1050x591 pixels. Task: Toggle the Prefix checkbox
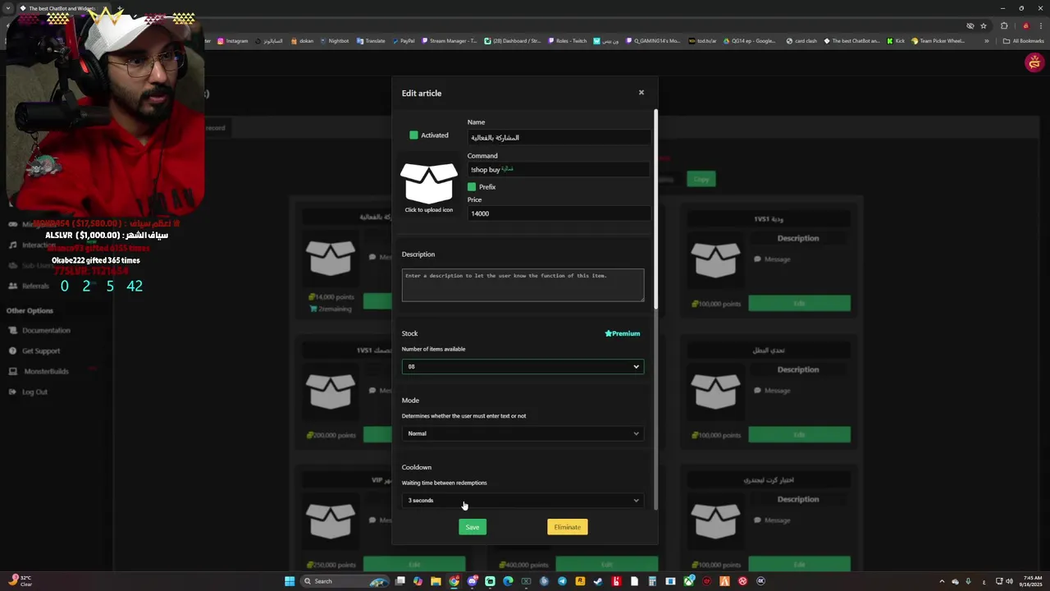point(472,186)
